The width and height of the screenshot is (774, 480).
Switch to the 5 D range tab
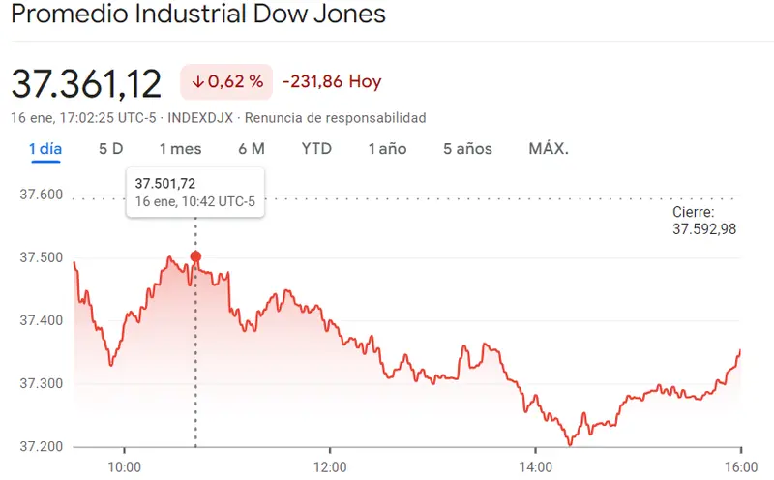(111, 149)
